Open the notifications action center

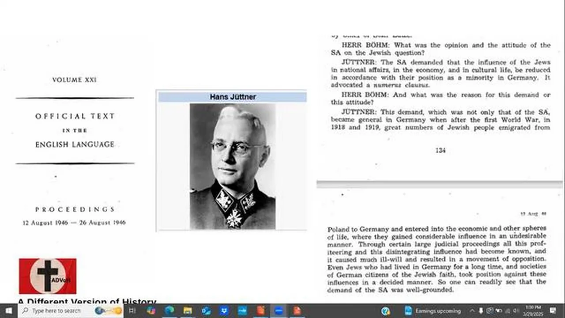(x=553, y=311)
